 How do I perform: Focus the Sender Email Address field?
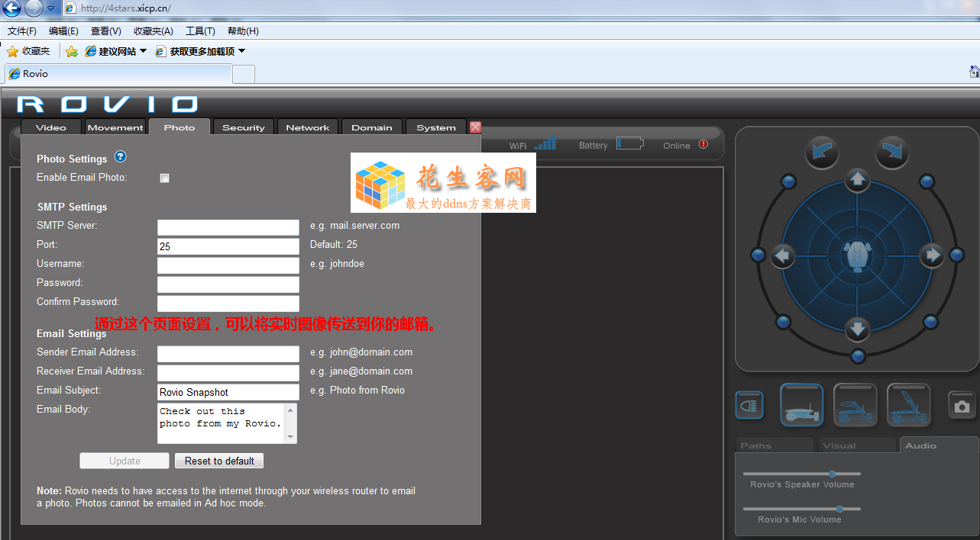[x=228, y=354]
